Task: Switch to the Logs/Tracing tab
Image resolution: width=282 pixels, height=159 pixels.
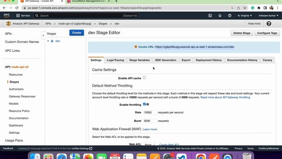Action: coord(115,60)
